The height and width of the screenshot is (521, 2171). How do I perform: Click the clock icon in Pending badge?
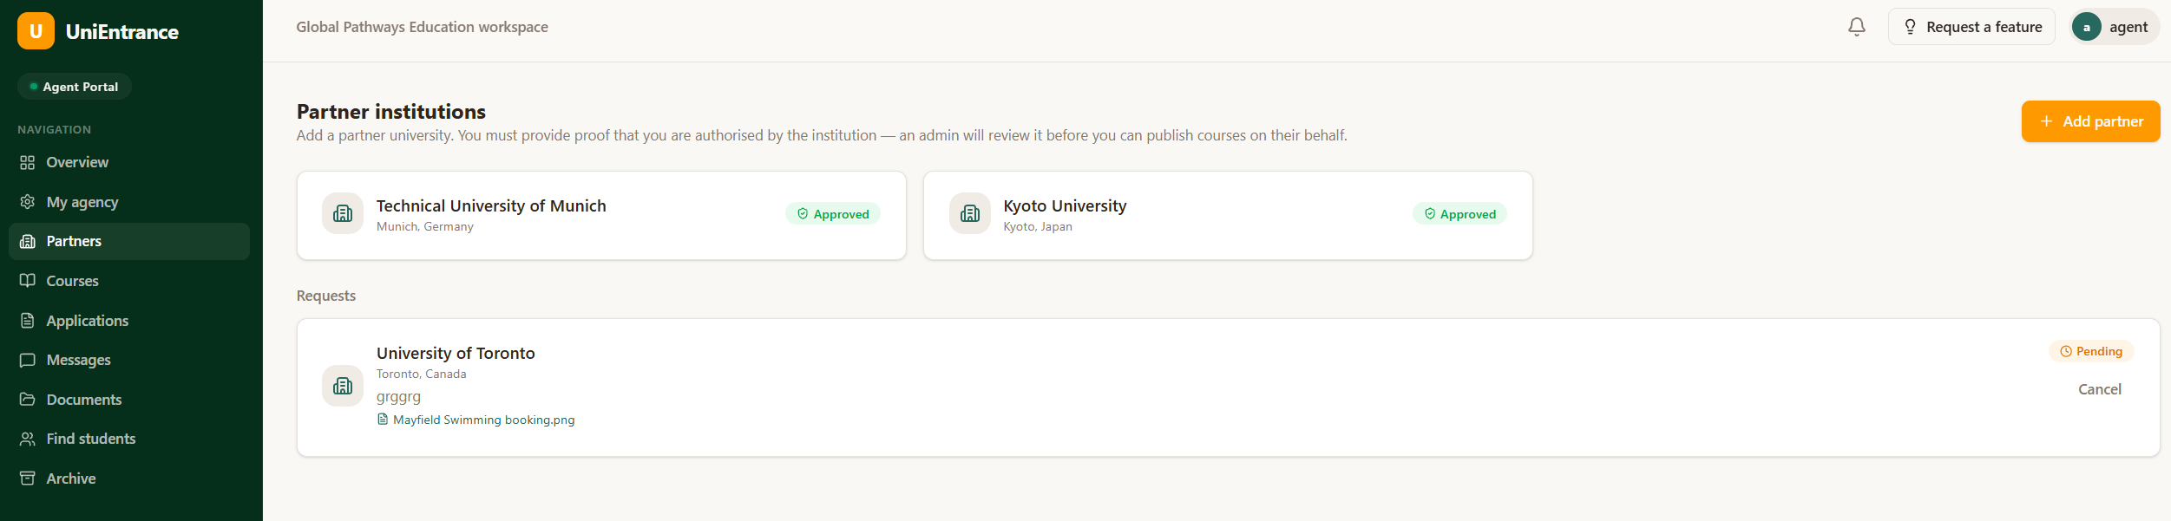coord(2066,352)
